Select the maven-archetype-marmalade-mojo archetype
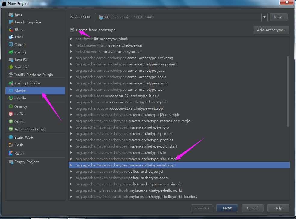Viewport: 296px width, 219px height. coord(179,121)
